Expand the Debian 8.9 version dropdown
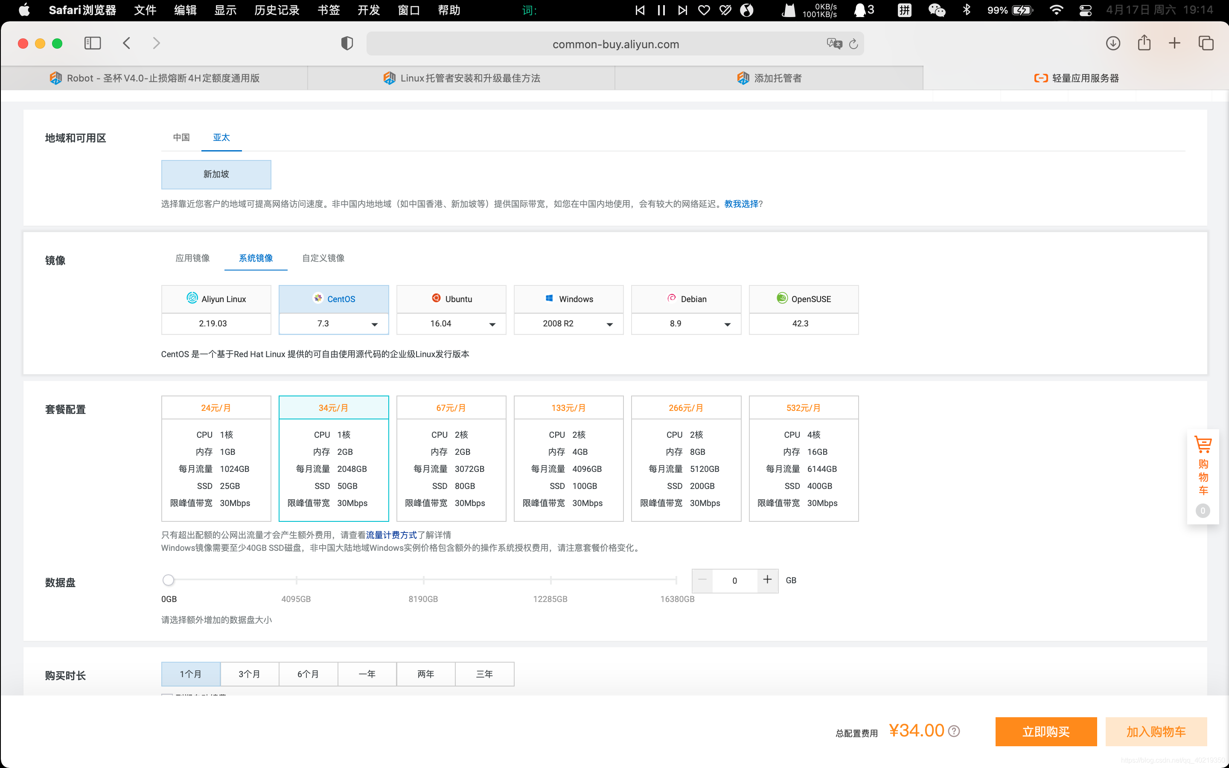The width and height of the screenshot is (1229, 768). click(x=686, y=324)
